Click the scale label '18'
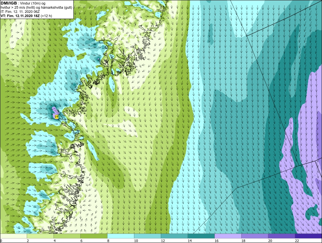322x243 pixels. [x=243, y=241]
